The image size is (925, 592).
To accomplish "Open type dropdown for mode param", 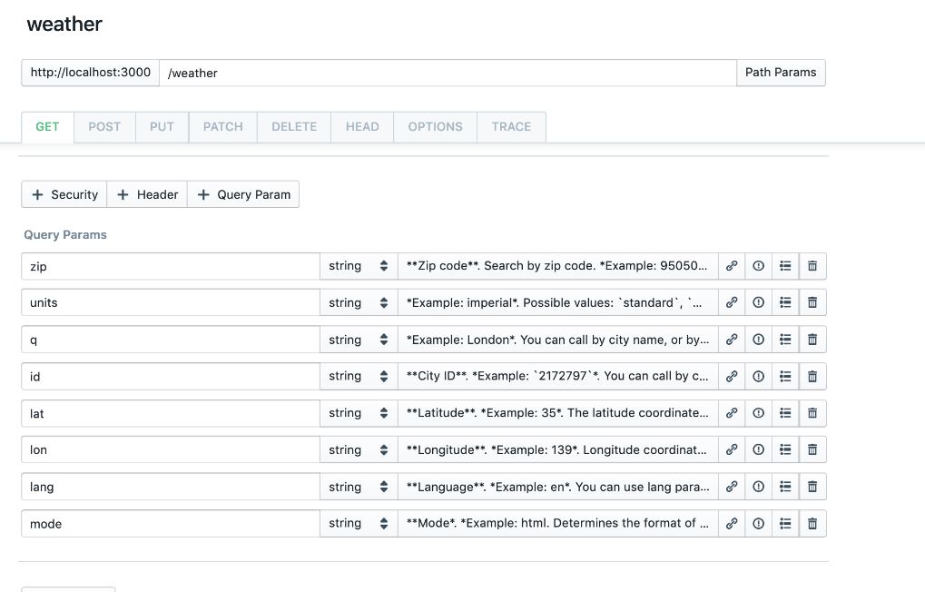I will click(359, 524).
